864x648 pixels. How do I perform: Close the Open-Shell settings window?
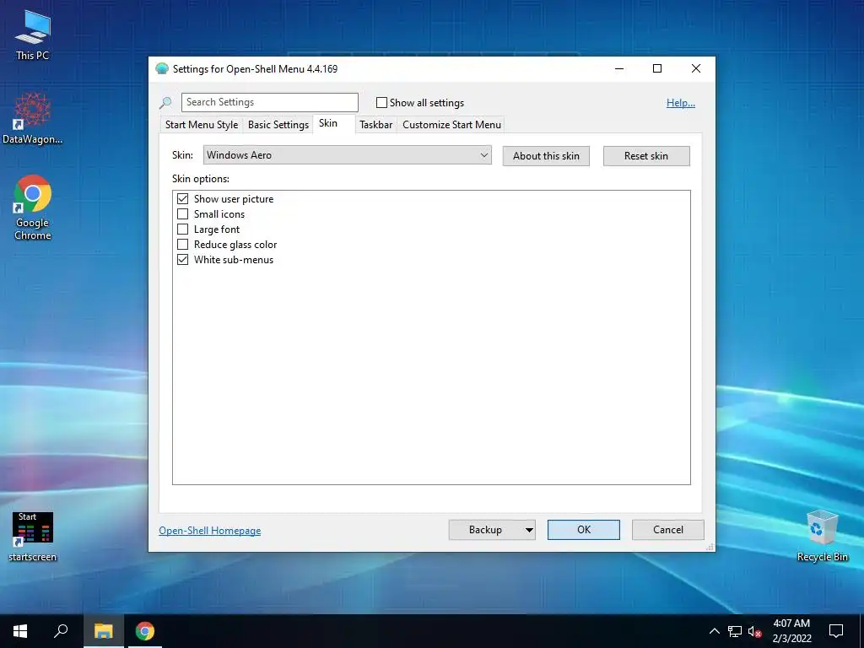[x=696, y=69]
